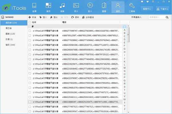Select Calendar (1) in the sidebar
Viewport: 172px width, 114px height.
[14, 39]
